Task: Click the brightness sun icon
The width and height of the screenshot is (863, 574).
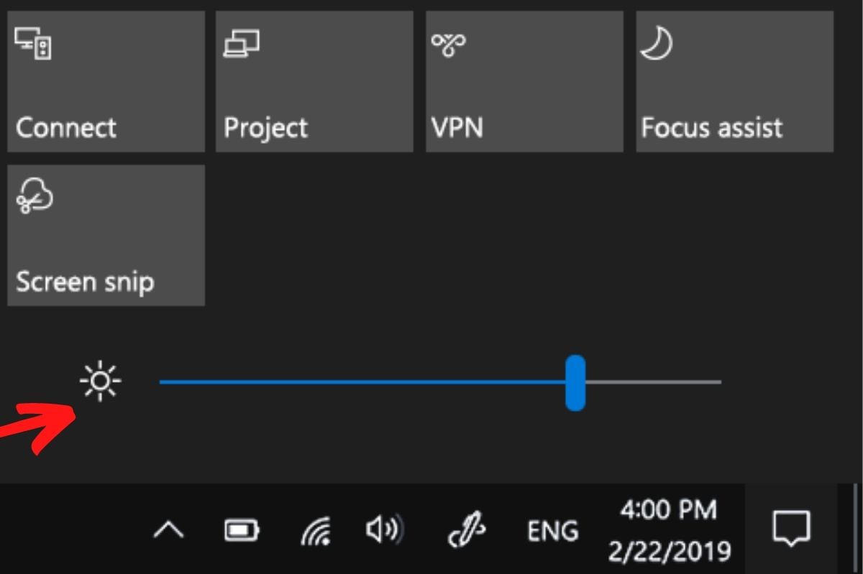Action: click(101, 381)
